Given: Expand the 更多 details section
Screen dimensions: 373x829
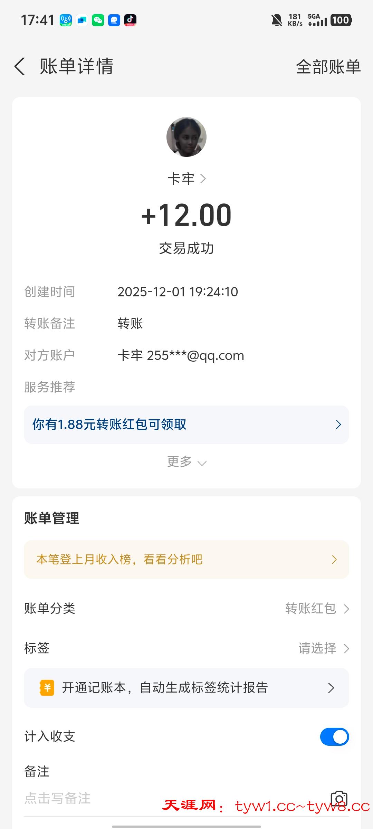Looking at the screenshot, I should (186, 462).
